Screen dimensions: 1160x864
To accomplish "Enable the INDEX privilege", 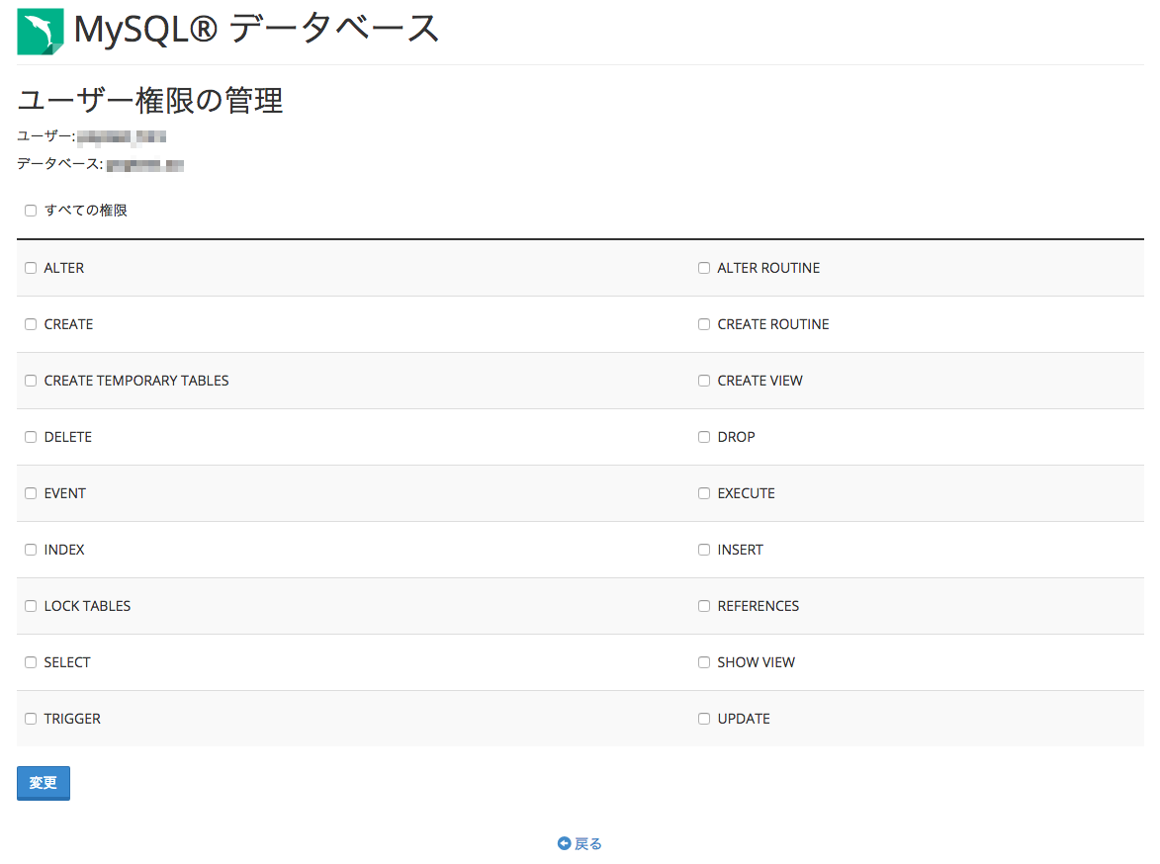I will tap(31, 550).
